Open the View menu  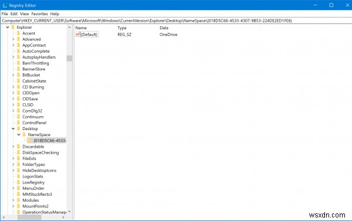[24, 13]
